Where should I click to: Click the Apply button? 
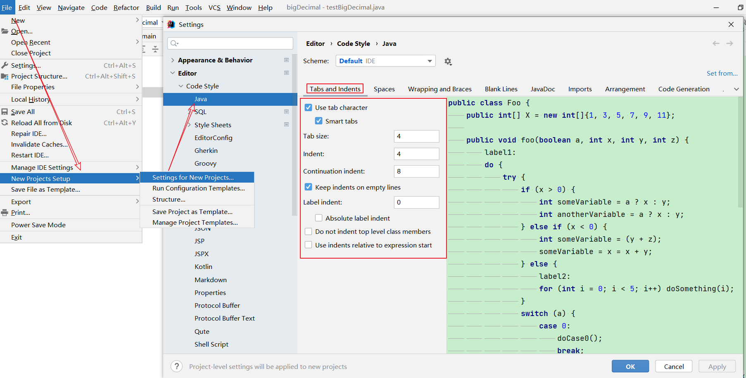[x=717, y=366]
